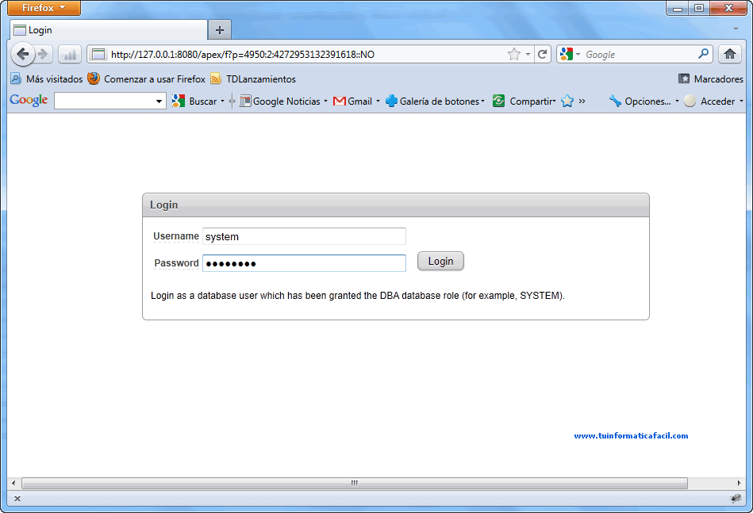753x513 pixels.
Task: Open the Buscar dropdown arrow
Action: pos(223,101)
